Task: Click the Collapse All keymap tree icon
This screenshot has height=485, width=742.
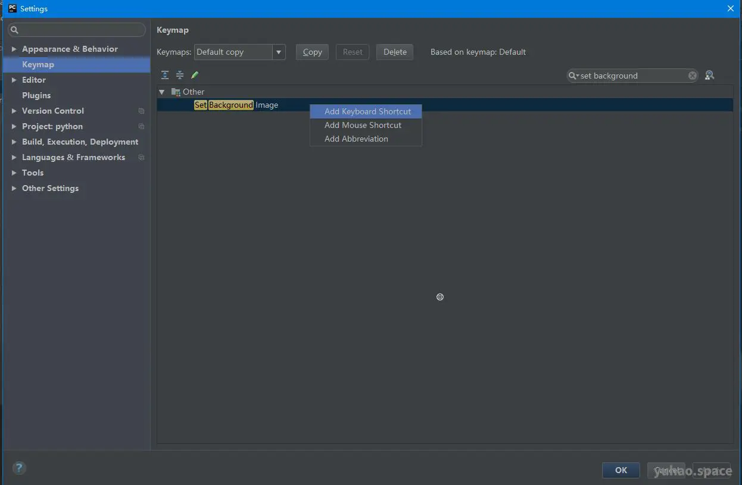Action: click(x=180, y=74)
